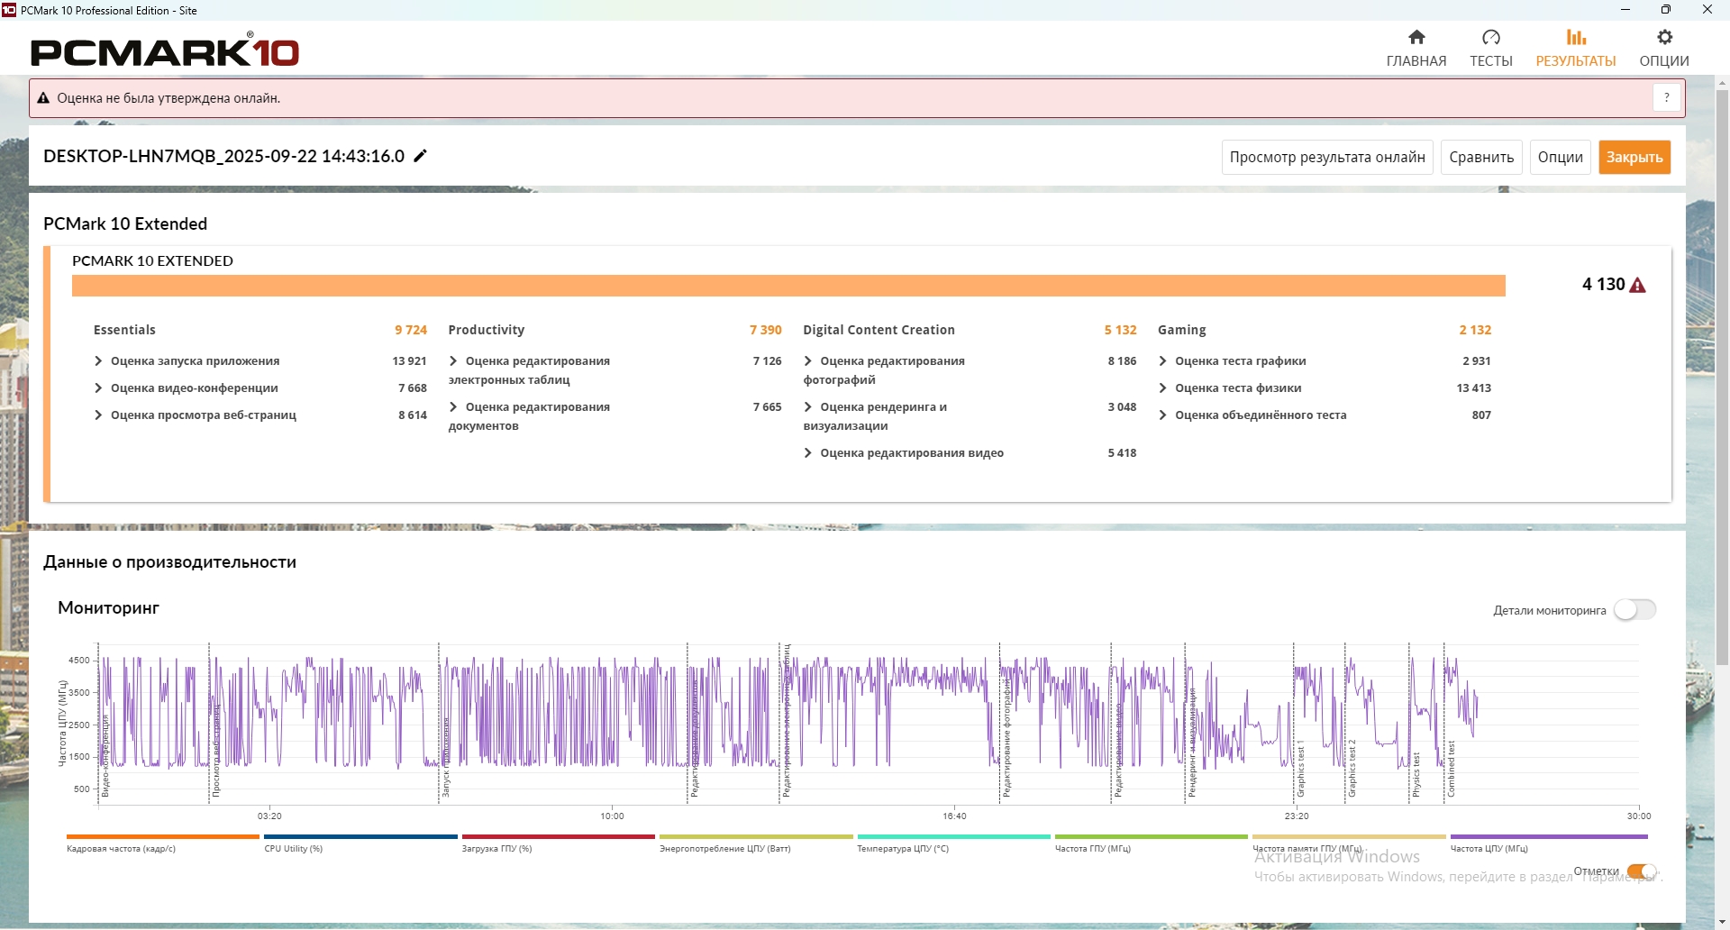Click the question mark help icon in warning bar
This screenshot has height=930, width=1730.
[1667, 97]
